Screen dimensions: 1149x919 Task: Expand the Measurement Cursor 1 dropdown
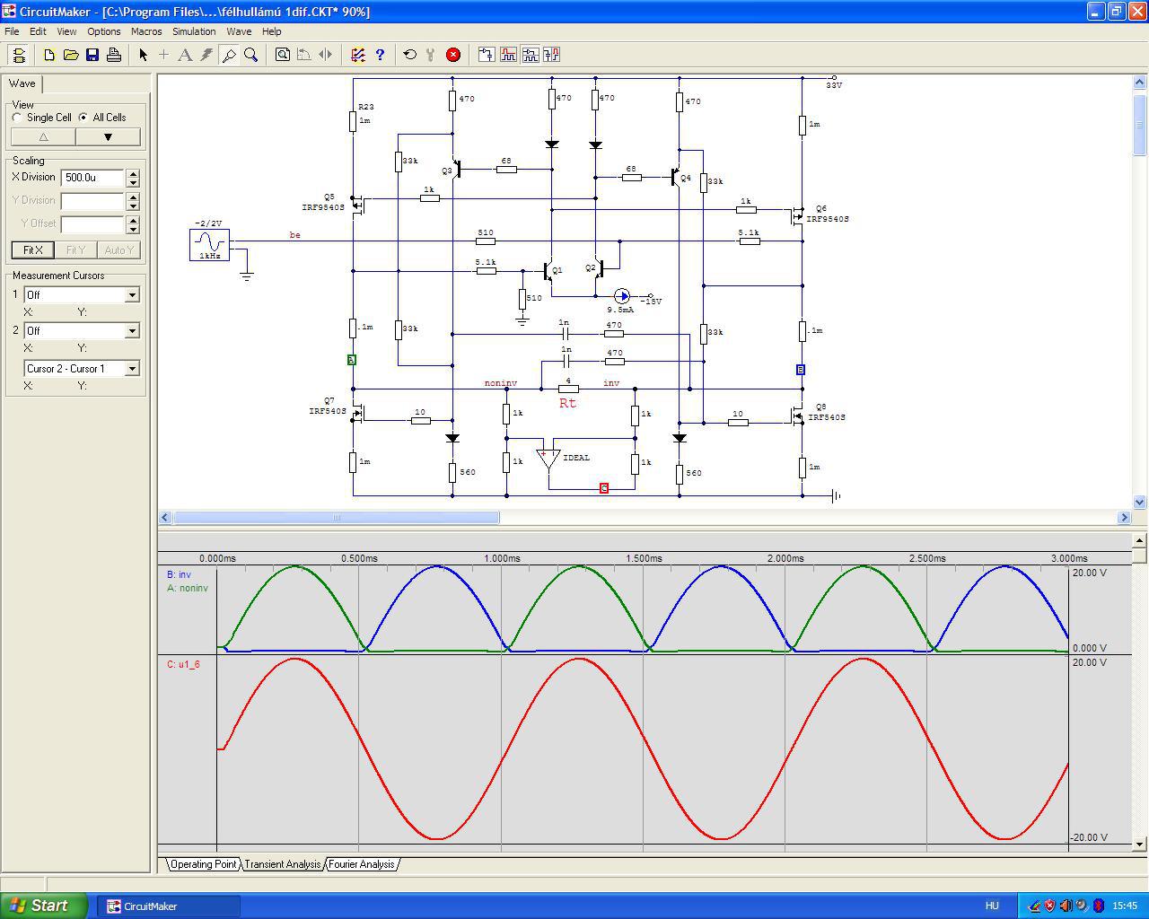click(x=132, y=295)
